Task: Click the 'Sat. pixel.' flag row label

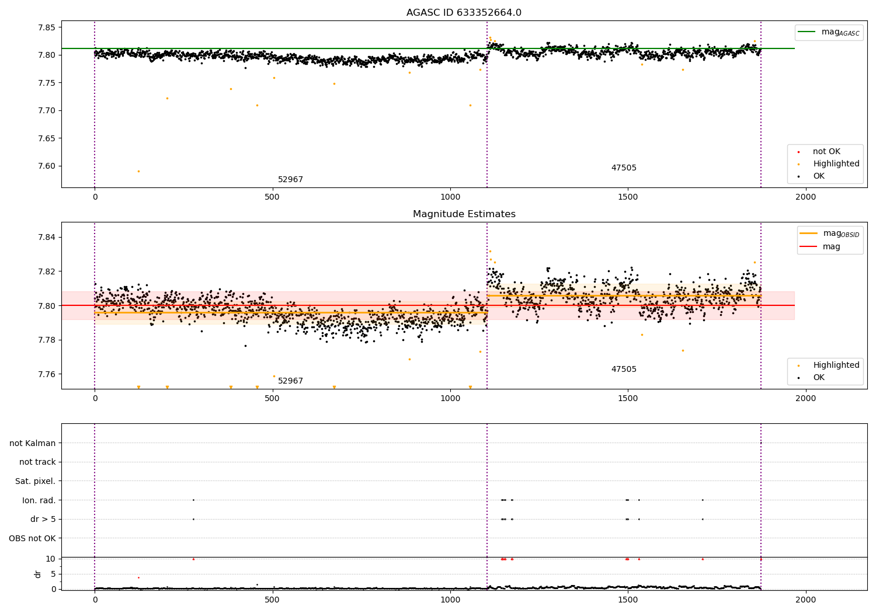Action: click(36, 481)
